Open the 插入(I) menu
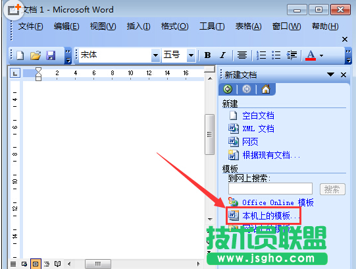This screenshot has height=269, width=356. tap(138, 26)
